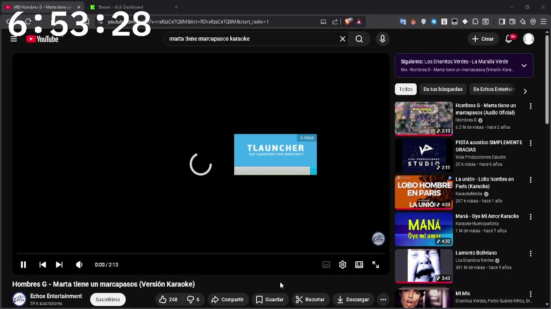Dislike the video

coord(193,300)
